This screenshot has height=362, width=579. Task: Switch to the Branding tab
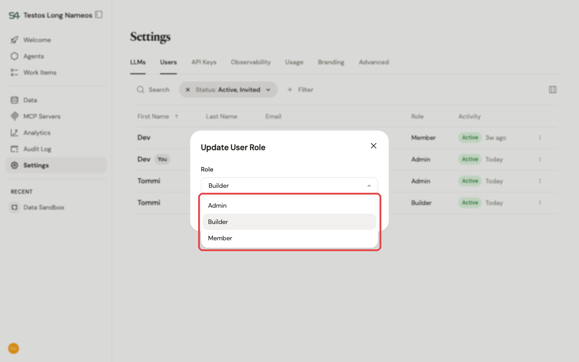tap(331, 62)
